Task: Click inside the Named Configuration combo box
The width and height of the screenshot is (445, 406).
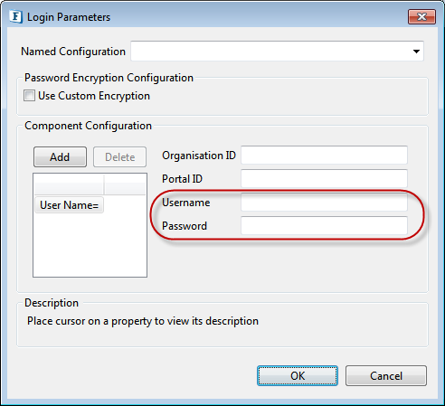Action: click(277, 52)
